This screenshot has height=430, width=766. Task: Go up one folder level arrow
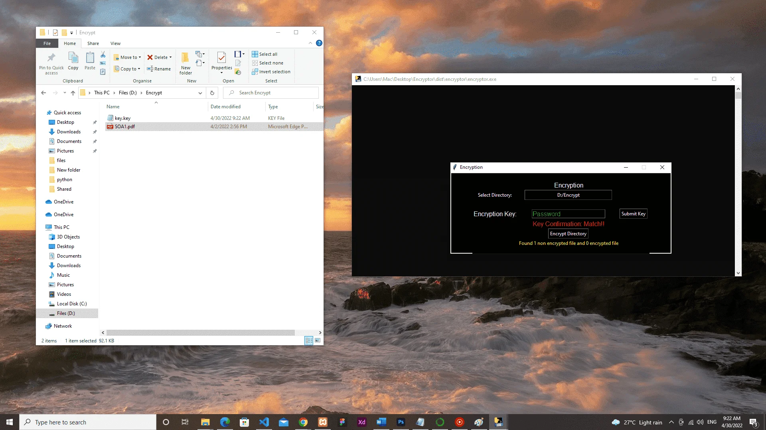tap(73, 93)
